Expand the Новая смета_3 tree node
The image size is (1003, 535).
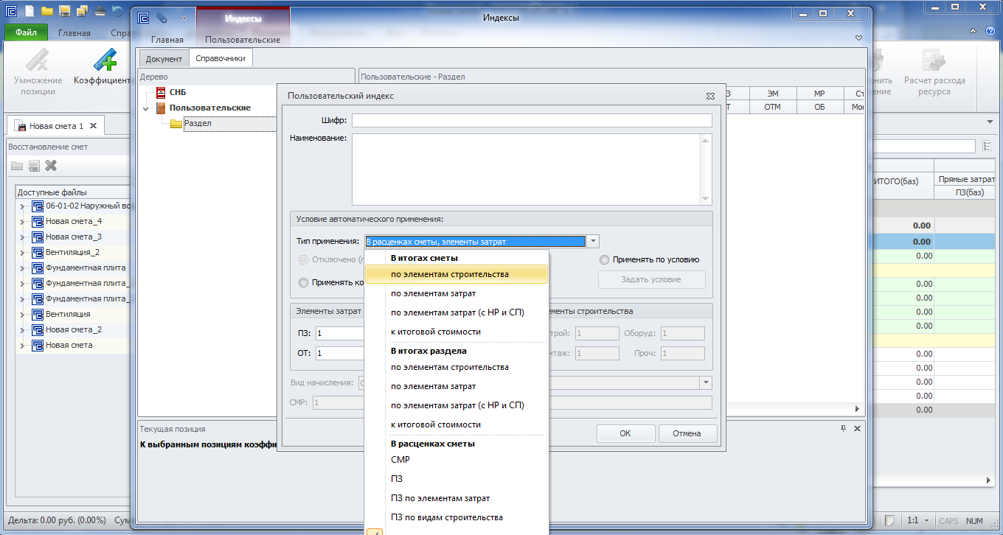point(23,237)
